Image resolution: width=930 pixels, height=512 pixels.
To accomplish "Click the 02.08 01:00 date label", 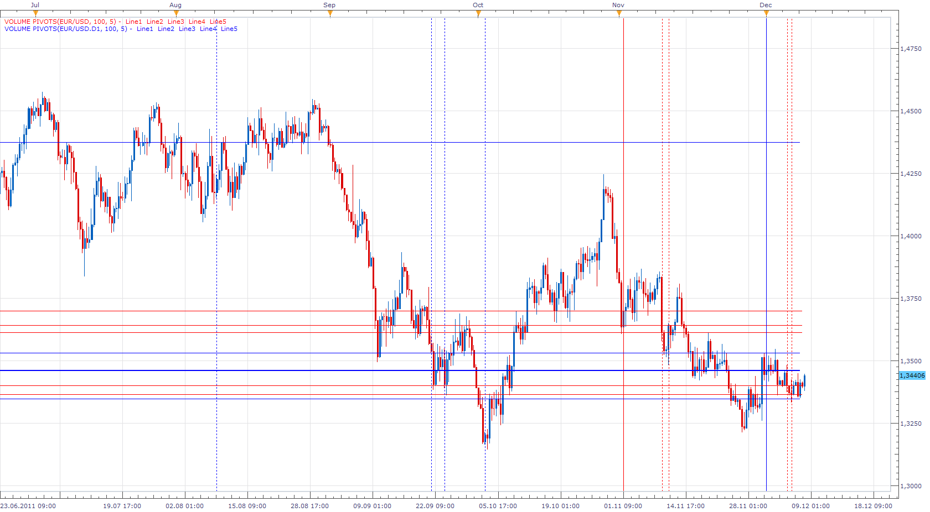I will tap(185, 506).
